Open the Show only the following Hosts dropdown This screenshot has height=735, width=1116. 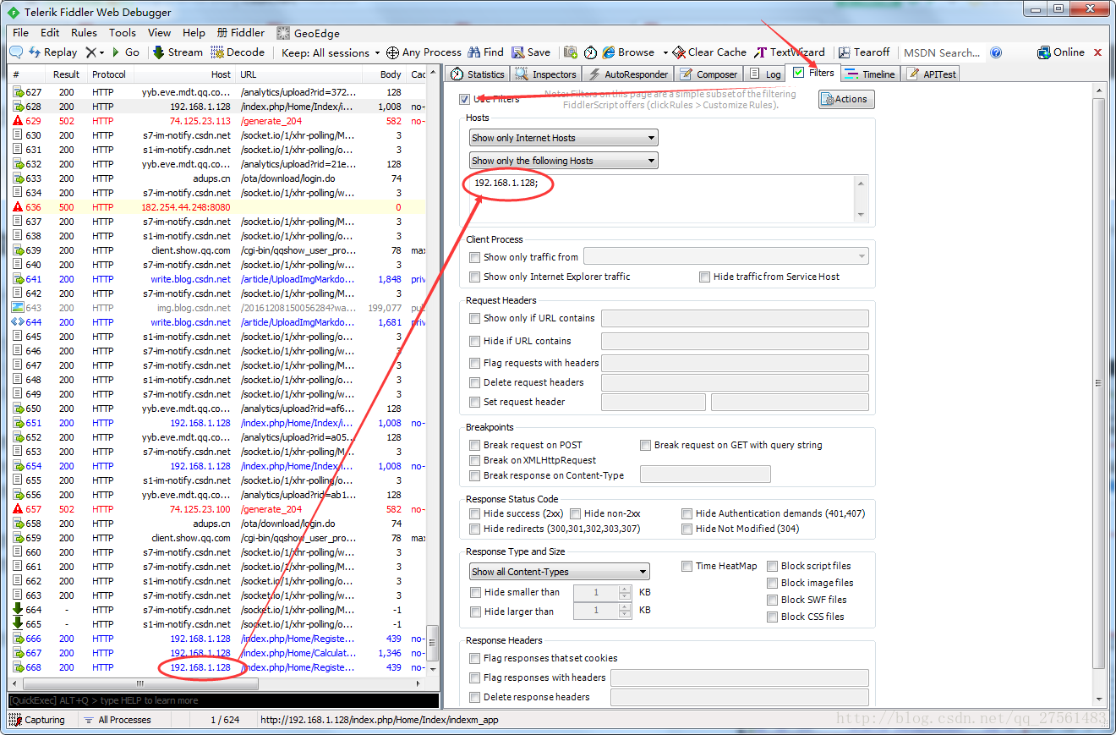coord(563,161)
